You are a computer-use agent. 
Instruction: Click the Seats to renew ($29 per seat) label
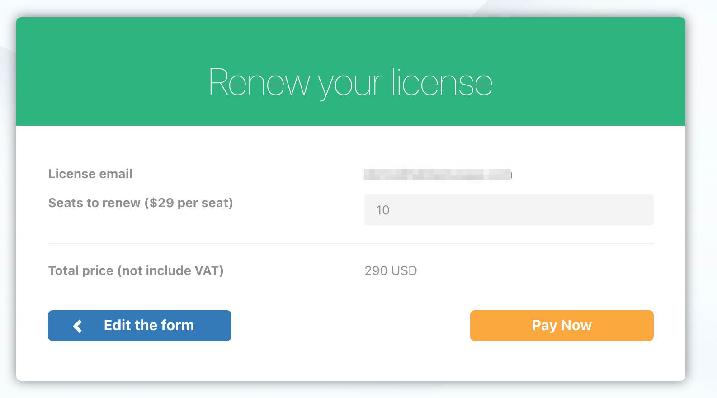click(x=141, y=203)
